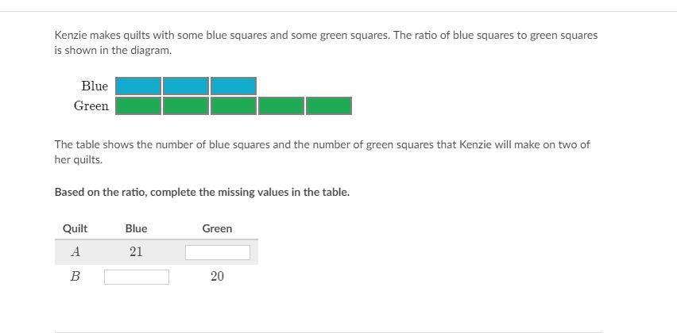Select the second blue square in diagram
The image size is (677, 333).
(x=186, y=86)
